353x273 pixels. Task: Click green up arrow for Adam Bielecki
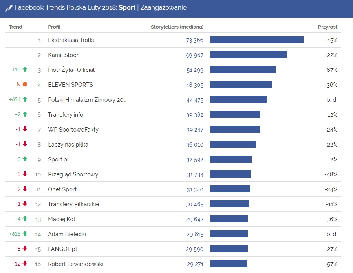pyautogui.click(x=25, y=234)
